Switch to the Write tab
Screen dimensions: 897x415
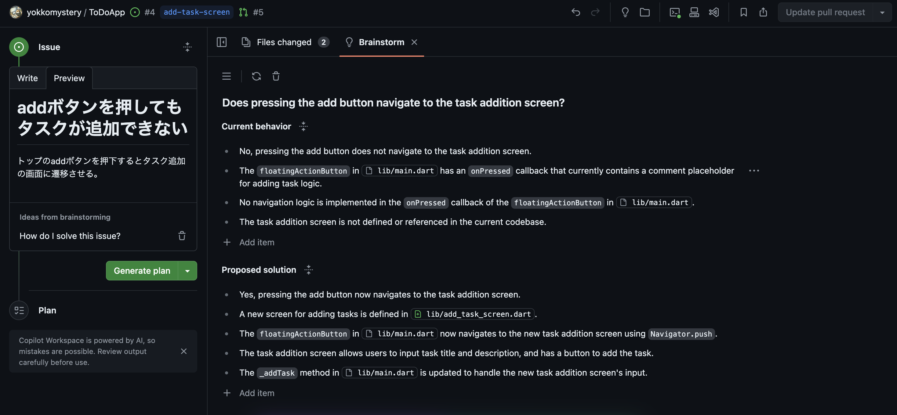(x=27, y=78)
